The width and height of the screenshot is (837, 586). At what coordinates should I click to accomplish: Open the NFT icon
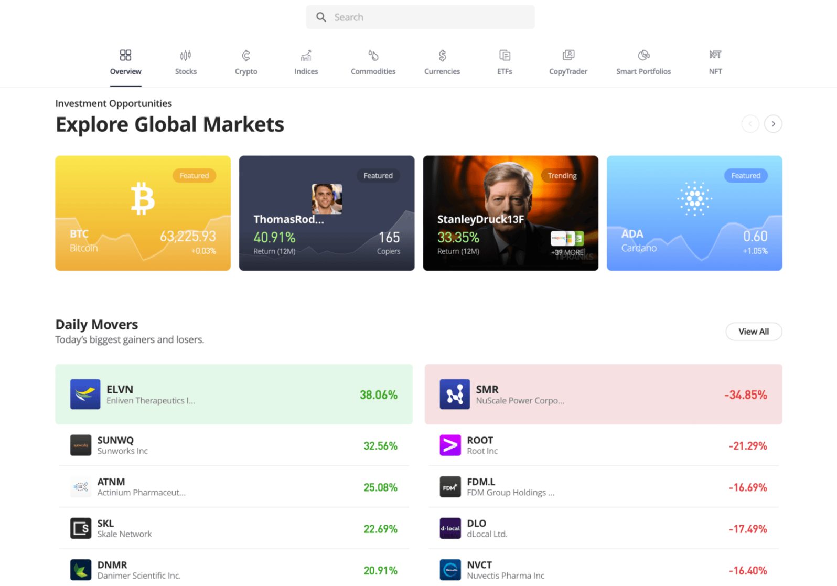715,55
